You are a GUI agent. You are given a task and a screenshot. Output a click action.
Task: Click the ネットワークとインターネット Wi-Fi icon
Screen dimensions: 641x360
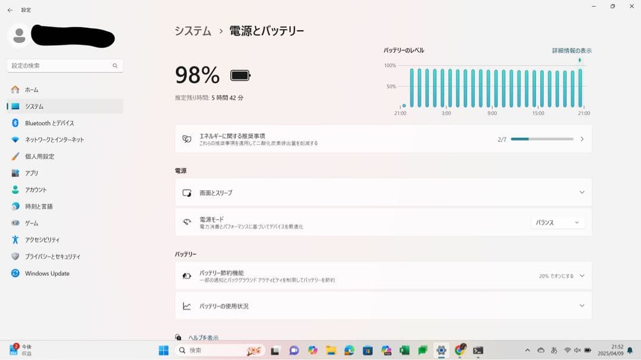click(x=15, y=140)
